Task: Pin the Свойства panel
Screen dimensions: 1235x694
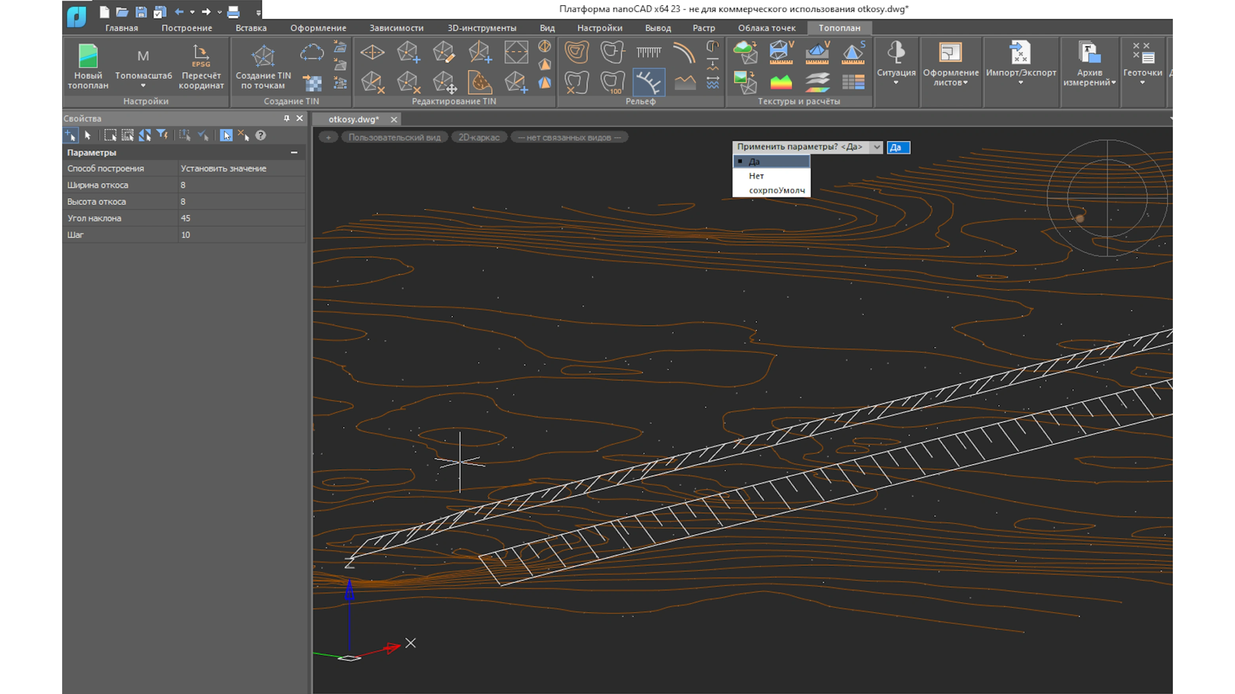Action: tap(287, 118)
